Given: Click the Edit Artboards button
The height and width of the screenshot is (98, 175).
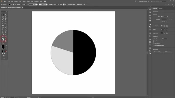Looking at the screenshot, I should click(164, 22).
